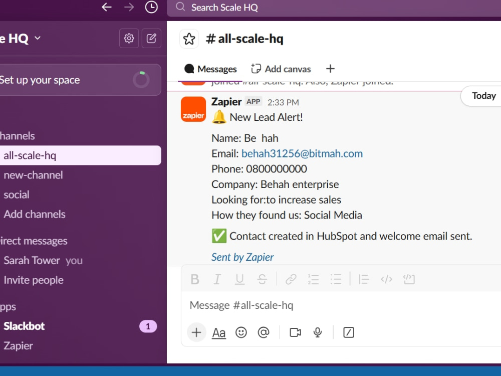Toggle strikethrough formatting
The width and height of the screenshot is (501, 376).
tap(262, 279)
